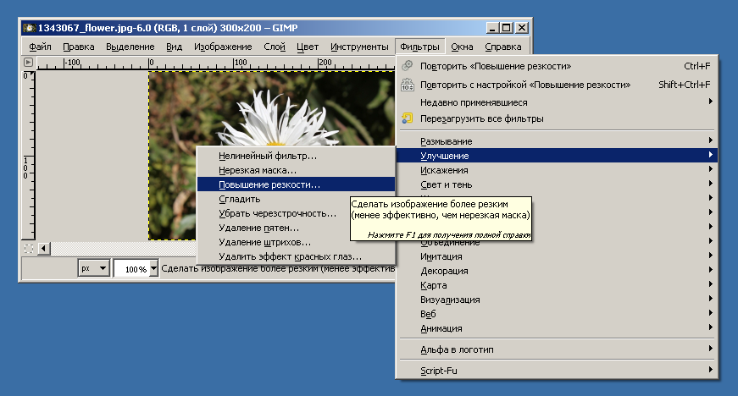The height and width of the screenshot is (396, 738).
Task: Open the Цвет menu
Action: [308, 47]
